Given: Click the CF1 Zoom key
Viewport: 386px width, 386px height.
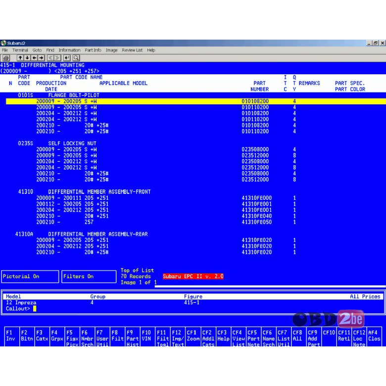Looking at the screenshot, I should (193, 337).
